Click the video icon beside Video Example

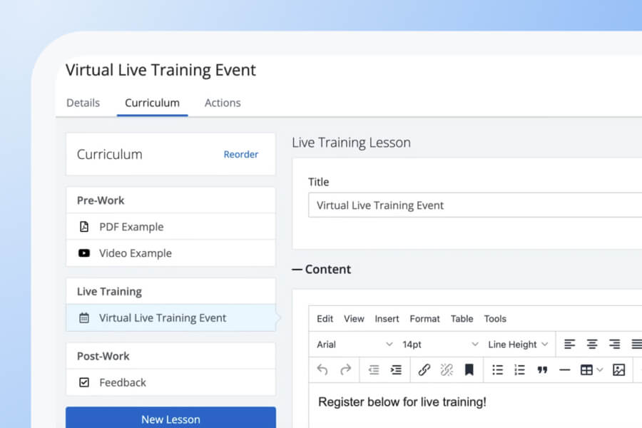(x=84, y=253)
